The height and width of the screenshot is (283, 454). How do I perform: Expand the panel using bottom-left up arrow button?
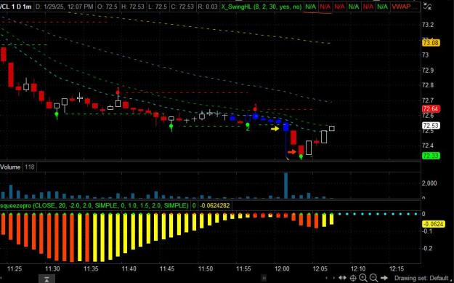coord(46,279)
